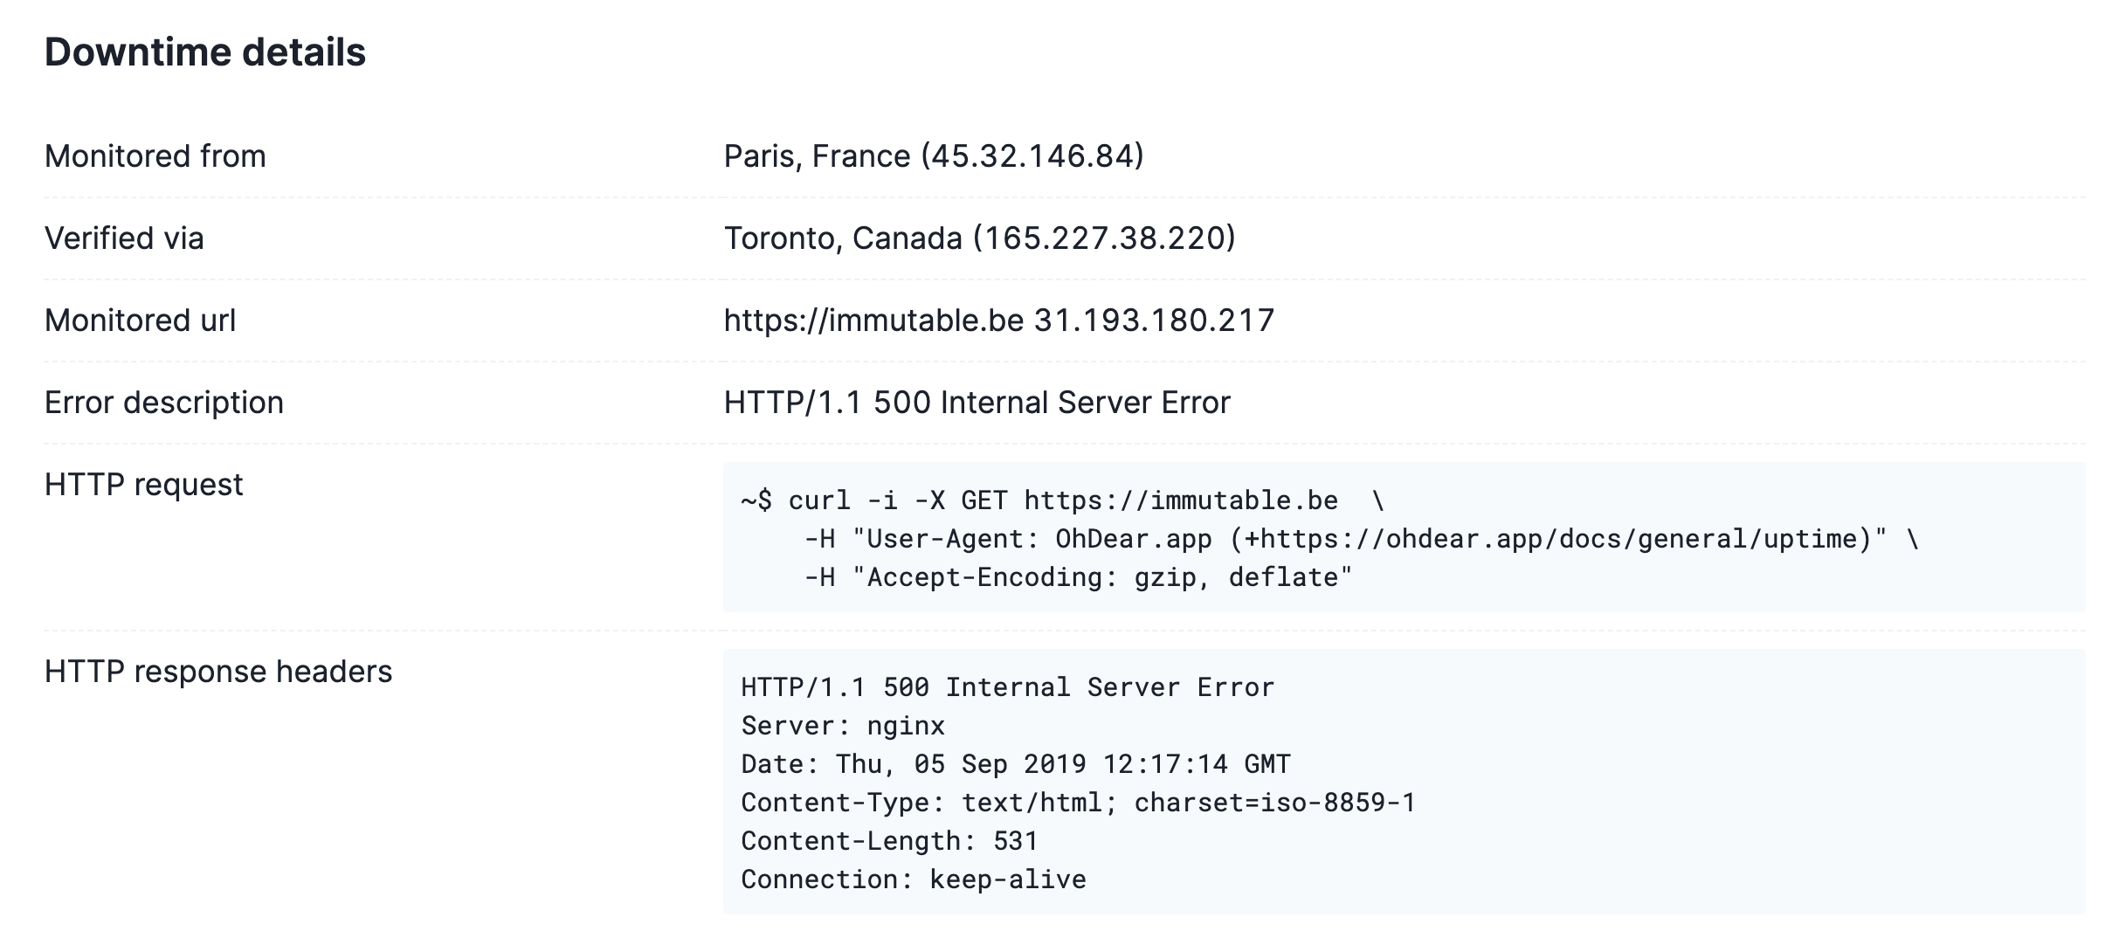The height and width of the screenshot is (931, 2112).
Task: Click the Connection: keep-alive line
Action: 914,879
